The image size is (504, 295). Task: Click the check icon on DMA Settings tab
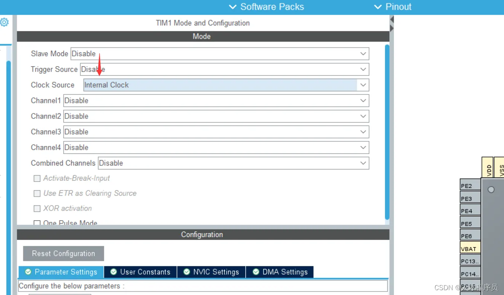point(256,272)
